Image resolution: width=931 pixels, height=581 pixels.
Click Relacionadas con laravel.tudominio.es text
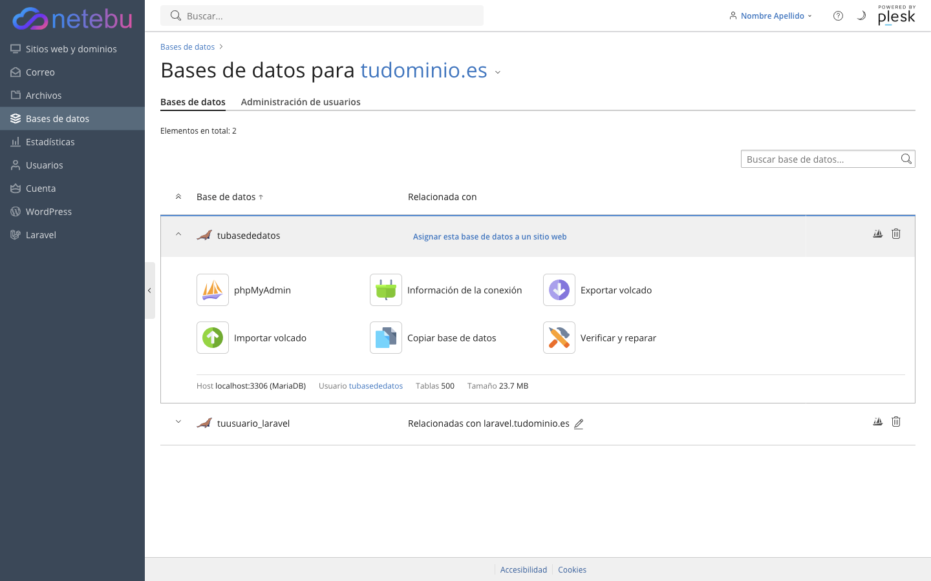(489, 423)
